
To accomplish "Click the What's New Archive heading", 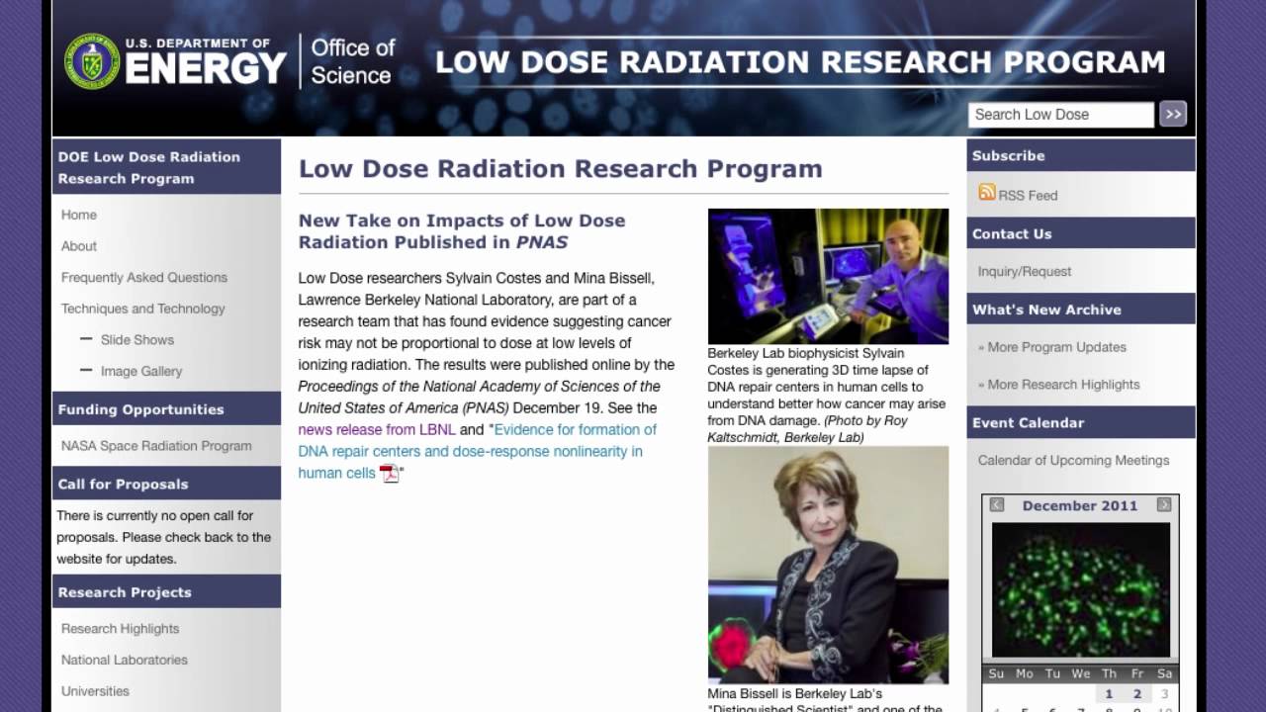I will pos(1081,310).
